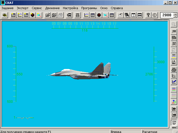Click the 600 speed scale label

coord(10,46)
